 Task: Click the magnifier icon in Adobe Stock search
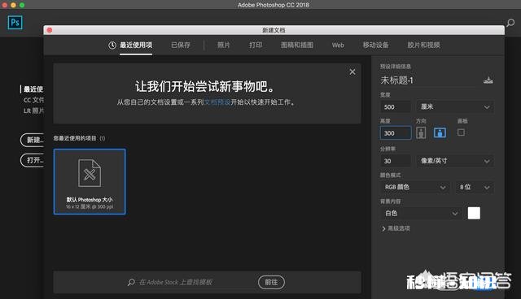pyautogui.click(x=131, y=282)
